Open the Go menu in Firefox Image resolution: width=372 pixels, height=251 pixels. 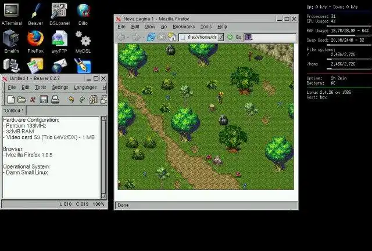click(164, 27)
